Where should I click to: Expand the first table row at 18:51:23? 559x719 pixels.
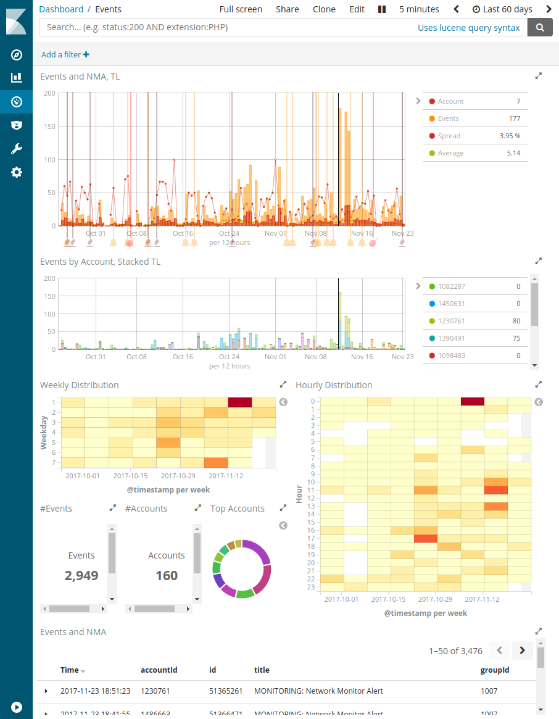coord(46,691)
